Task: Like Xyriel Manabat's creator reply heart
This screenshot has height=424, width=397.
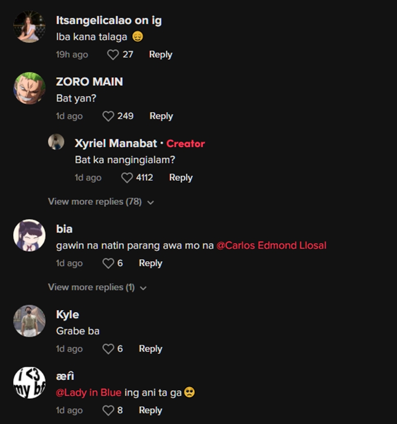Action: [x=127, y=178]
